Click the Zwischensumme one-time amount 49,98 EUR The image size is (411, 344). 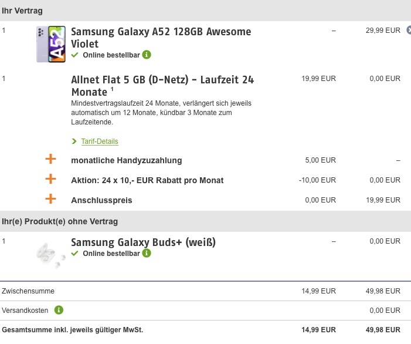383,291
